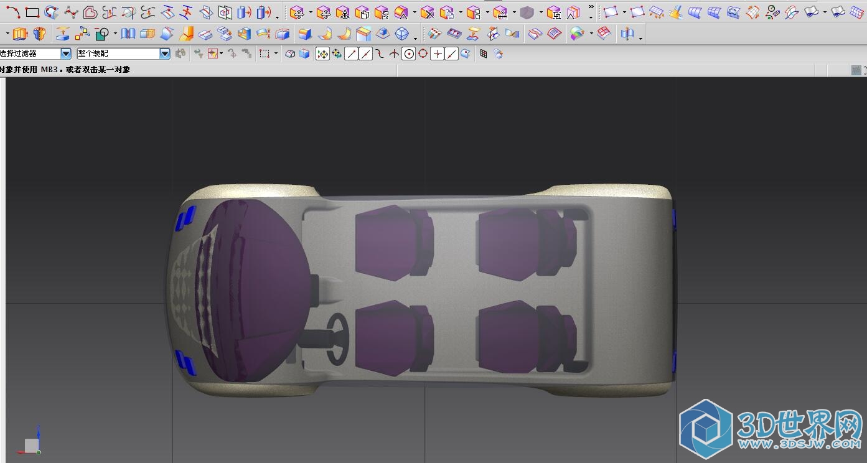Toggle Intersection snap option
This screenshot has height=463, width=867.
pyautogui.click(x=394, y=54)
